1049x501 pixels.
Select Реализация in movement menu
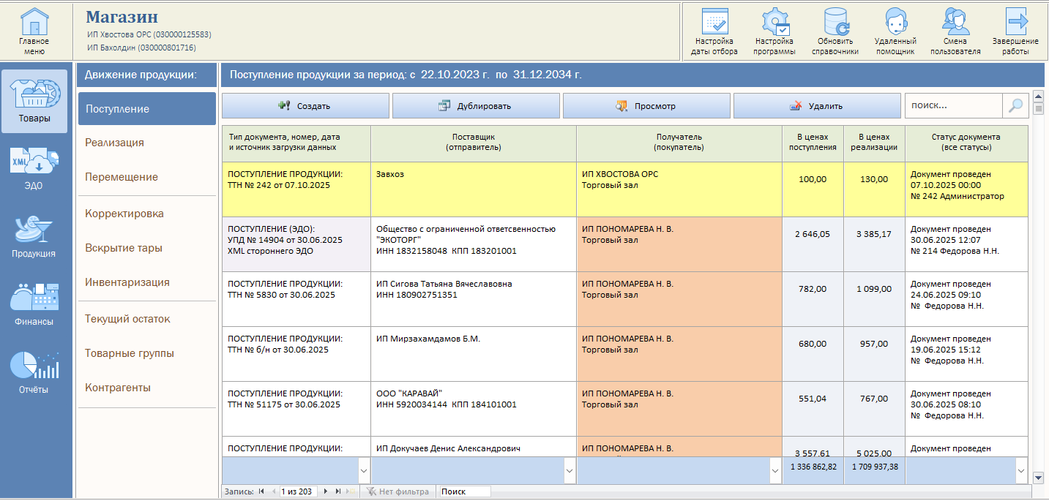pyautogui.click(x=114, y=143)
